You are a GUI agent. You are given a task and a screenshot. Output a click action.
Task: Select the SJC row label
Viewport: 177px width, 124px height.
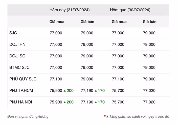13,33
